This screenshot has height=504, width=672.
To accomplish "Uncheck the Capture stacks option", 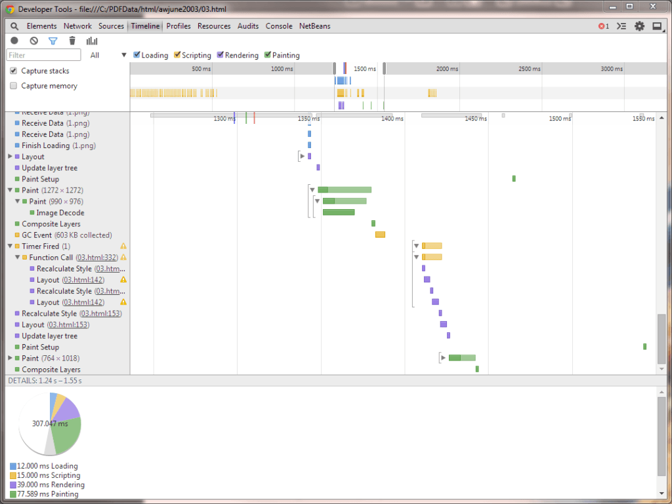I will [12, 71].
